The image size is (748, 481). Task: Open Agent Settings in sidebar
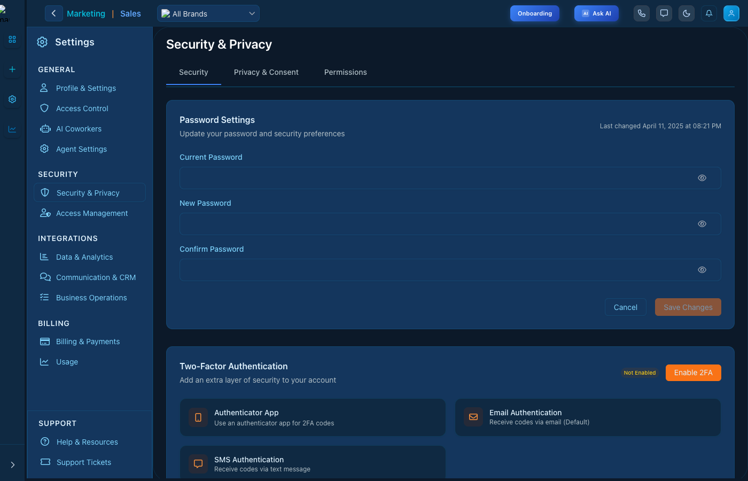(x=90, y=149)
